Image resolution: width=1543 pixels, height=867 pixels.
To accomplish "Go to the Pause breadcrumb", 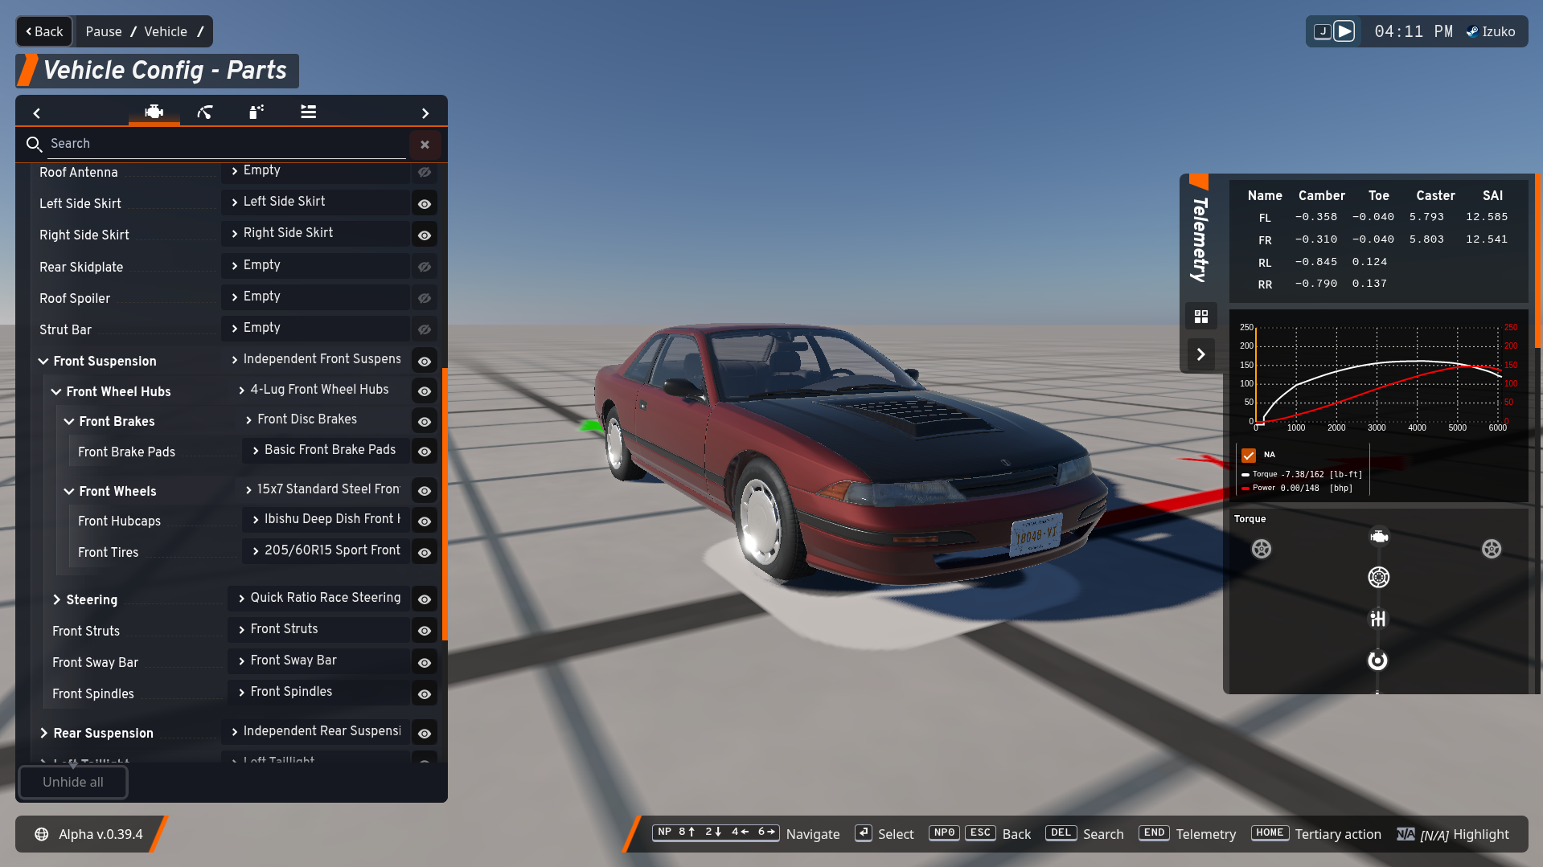I will click(104, 31).
